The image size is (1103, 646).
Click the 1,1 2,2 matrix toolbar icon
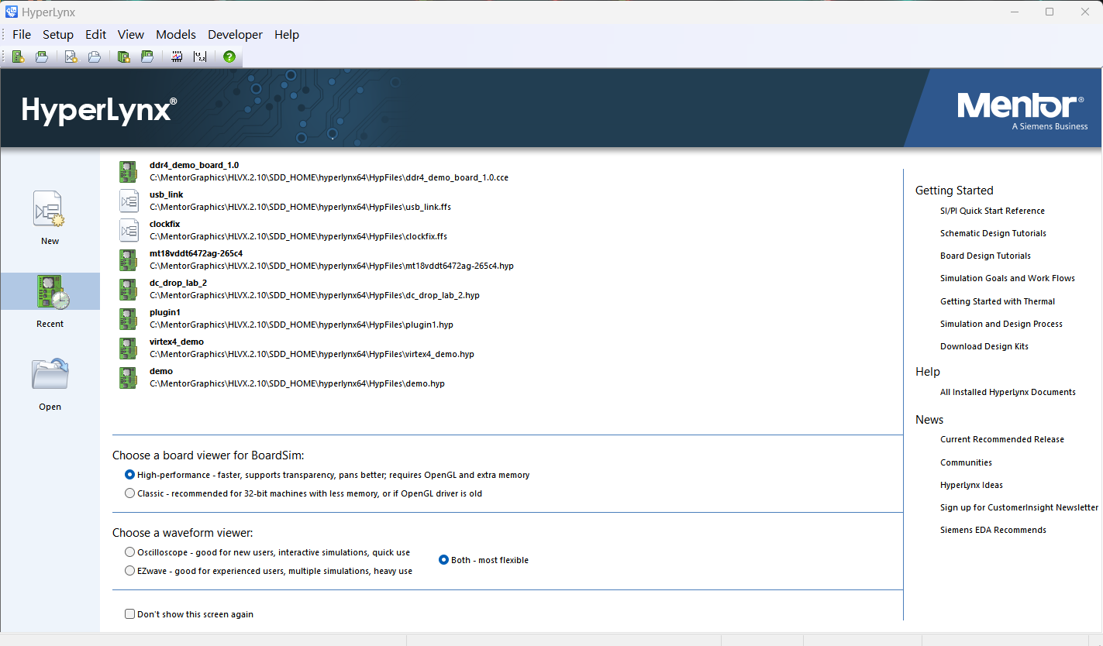coord(200,57)
